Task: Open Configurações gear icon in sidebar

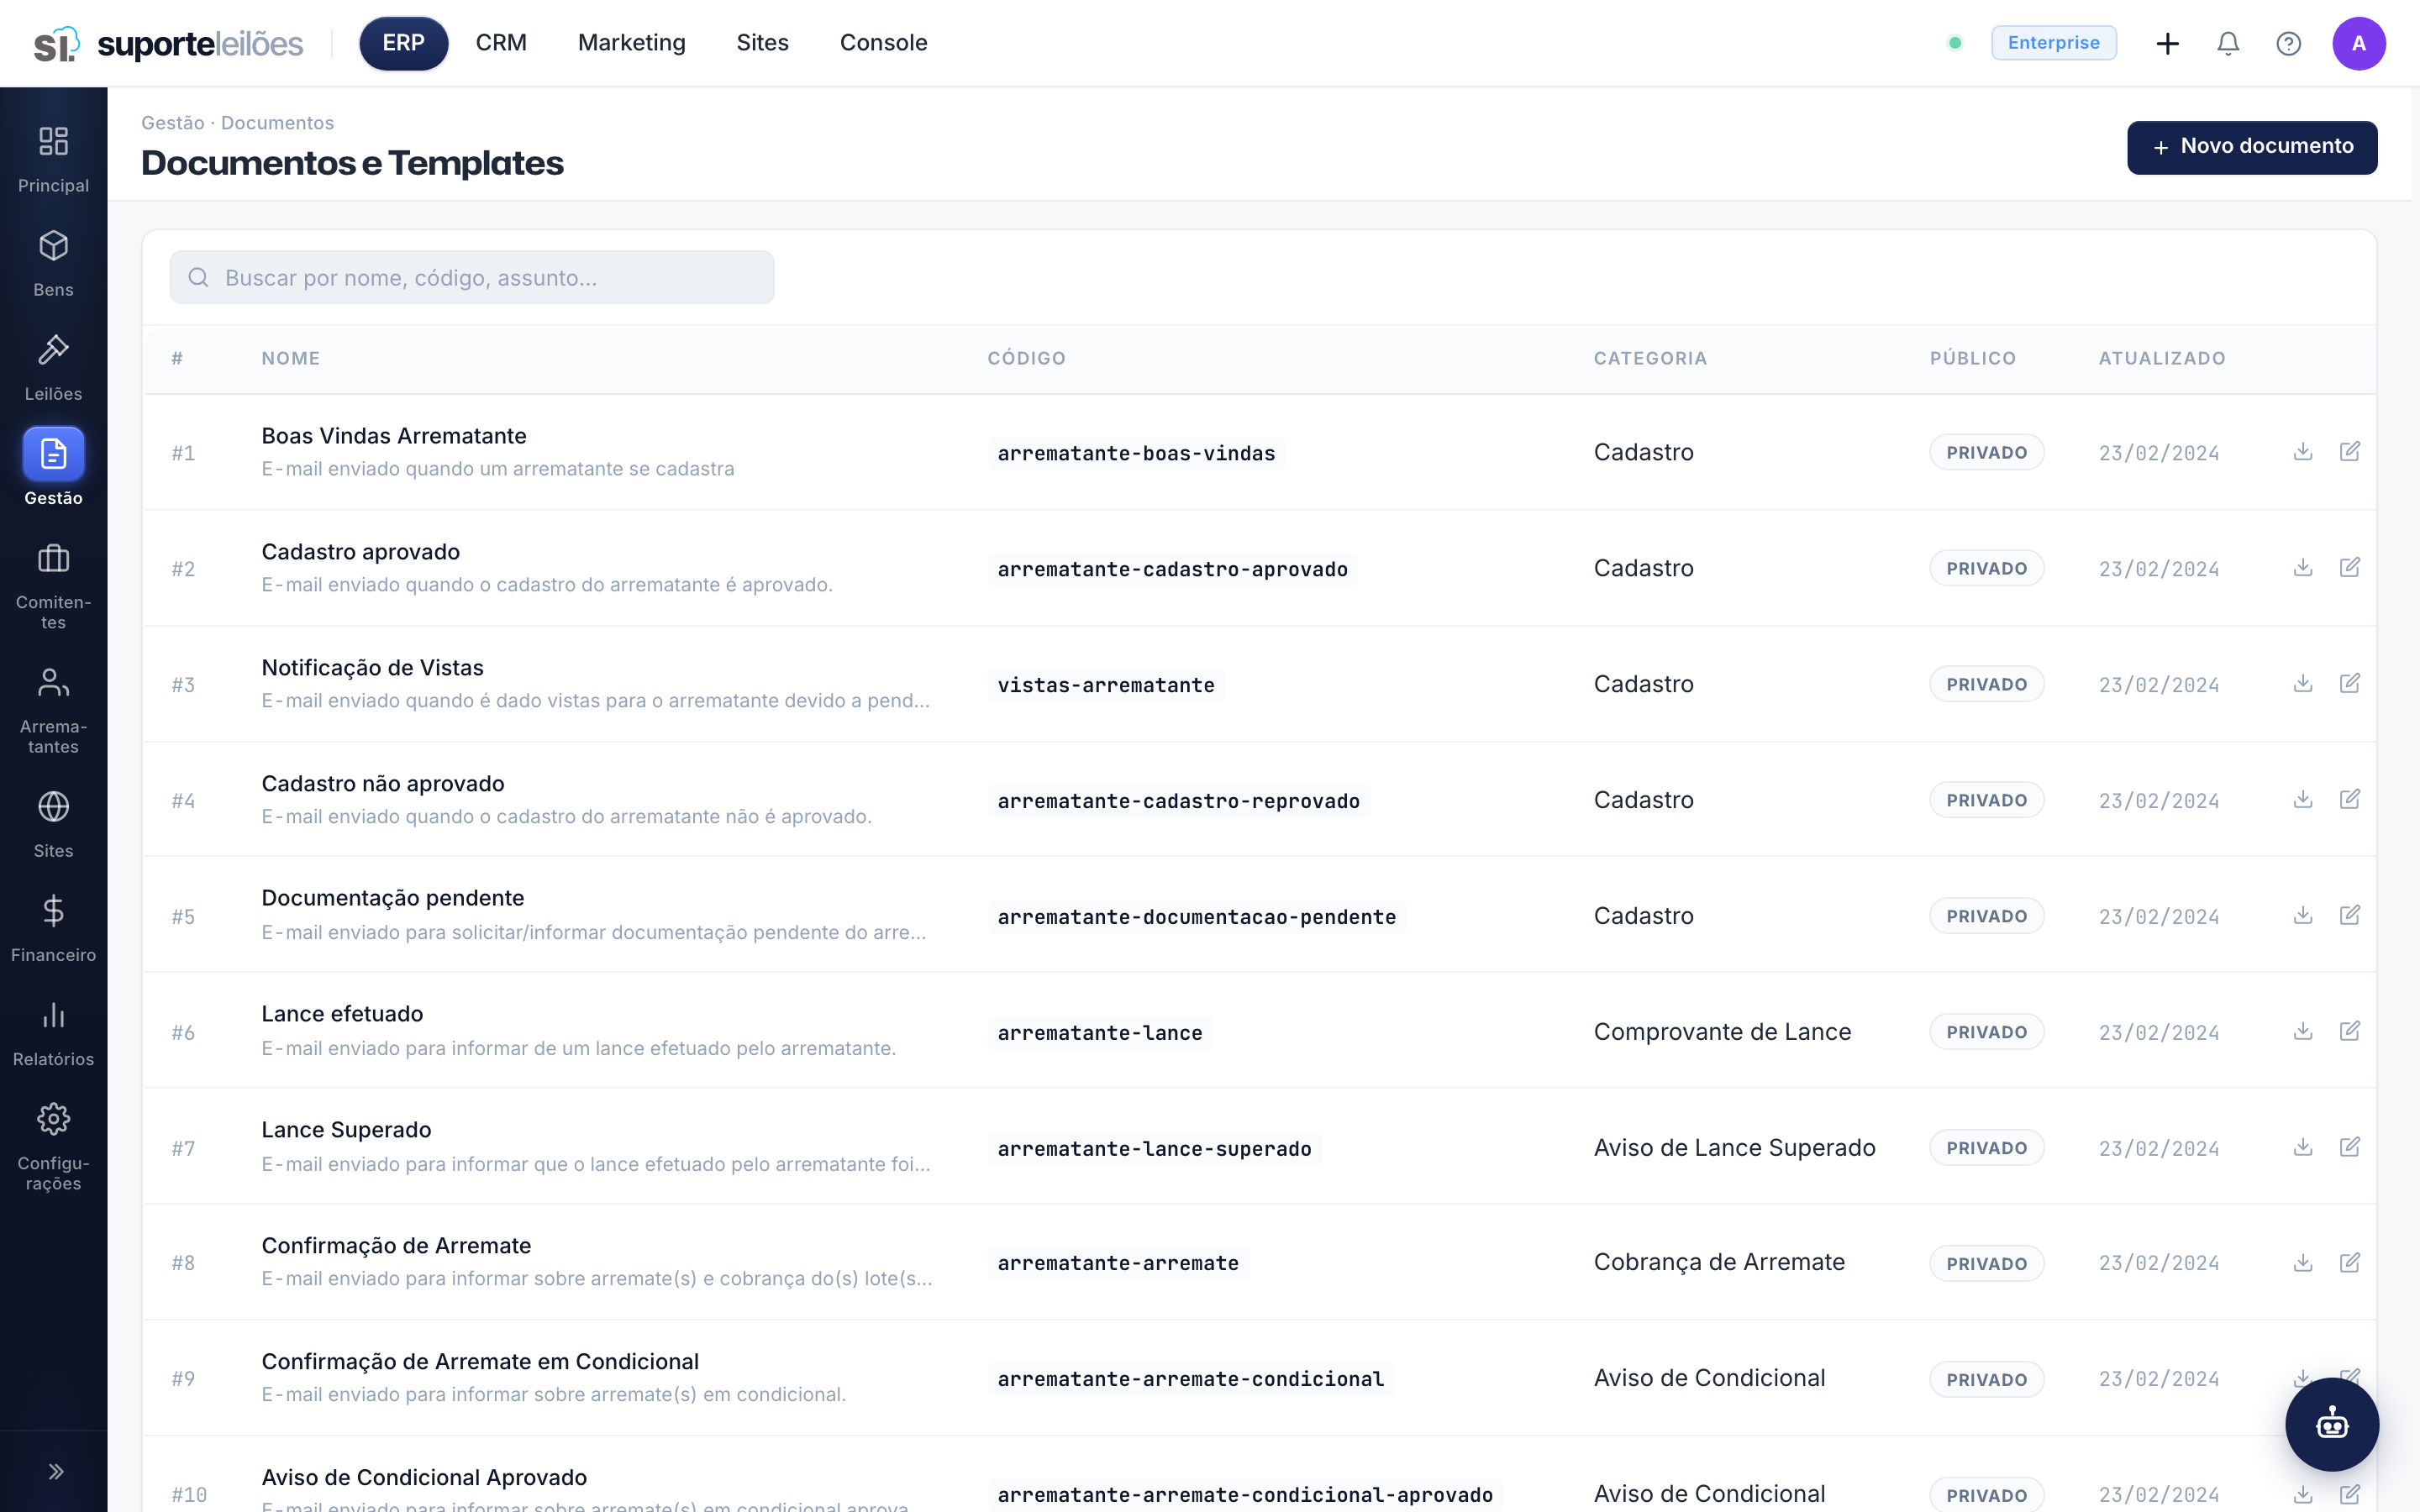Action: 53,1119
